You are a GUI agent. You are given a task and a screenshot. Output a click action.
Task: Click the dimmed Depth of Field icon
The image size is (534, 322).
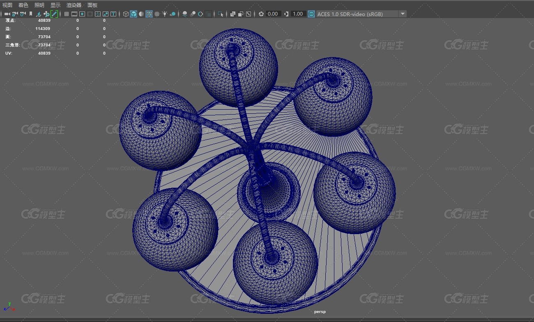click(208, 14)
